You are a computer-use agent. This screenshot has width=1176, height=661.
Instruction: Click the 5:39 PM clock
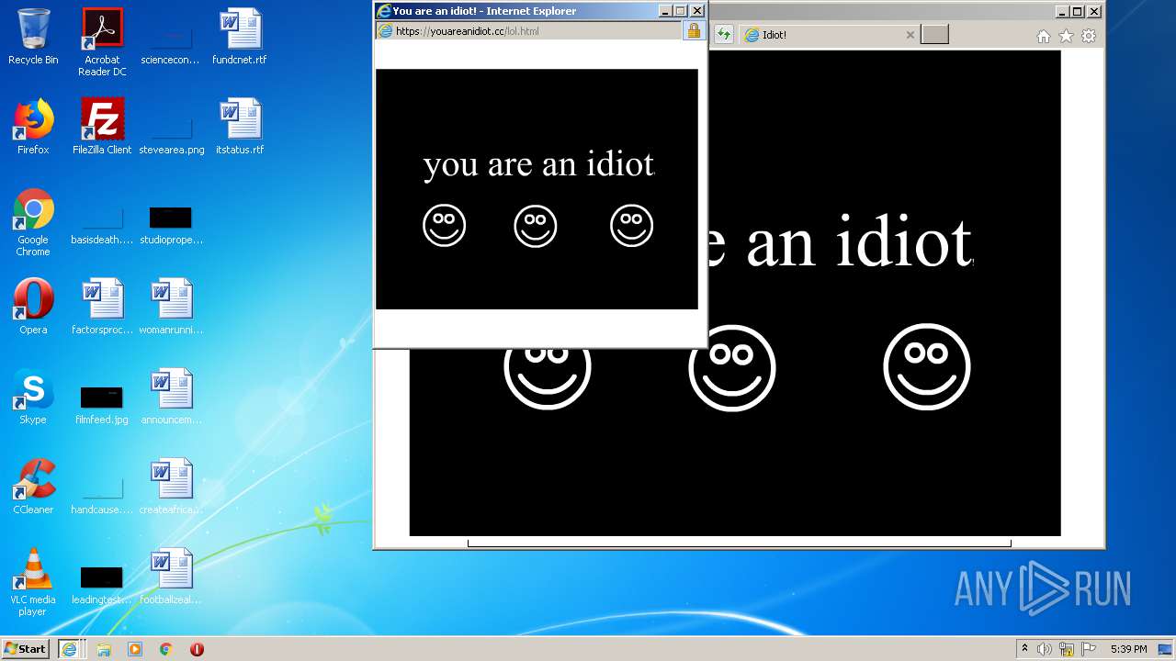[1128, 649]
